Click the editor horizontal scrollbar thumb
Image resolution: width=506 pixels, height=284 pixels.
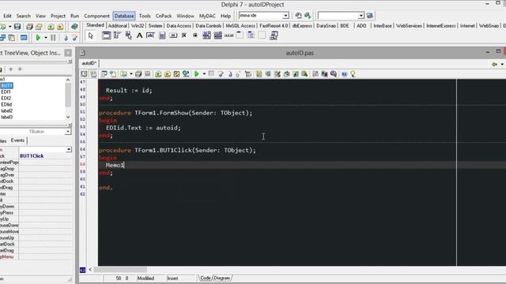[120, 270]
